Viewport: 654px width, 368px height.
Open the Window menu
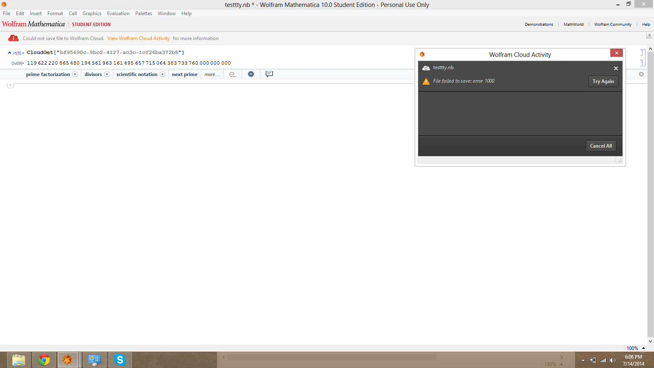(167, 13)
